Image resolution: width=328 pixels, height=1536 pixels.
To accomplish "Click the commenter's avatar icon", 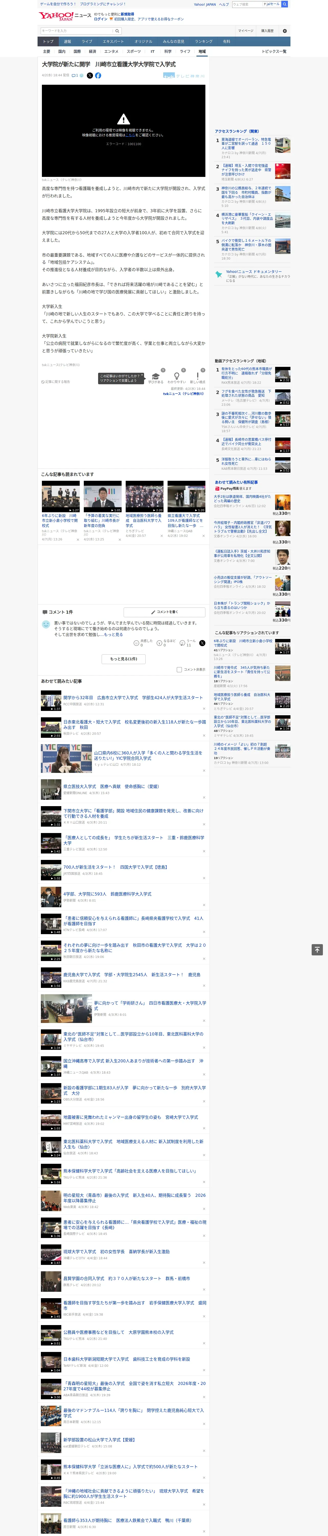I will pyautogui.click(x=46, y=624).
